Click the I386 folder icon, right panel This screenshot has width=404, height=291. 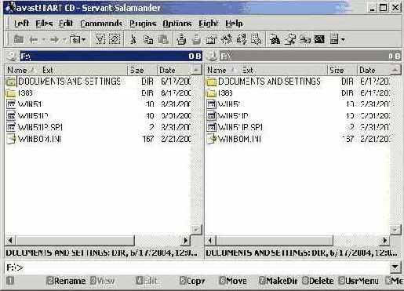point(211,93)
